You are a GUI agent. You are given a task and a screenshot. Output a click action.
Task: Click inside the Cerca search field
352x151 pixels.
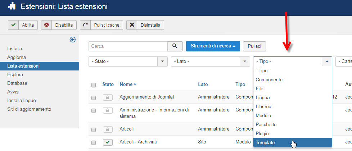(128, 46)
